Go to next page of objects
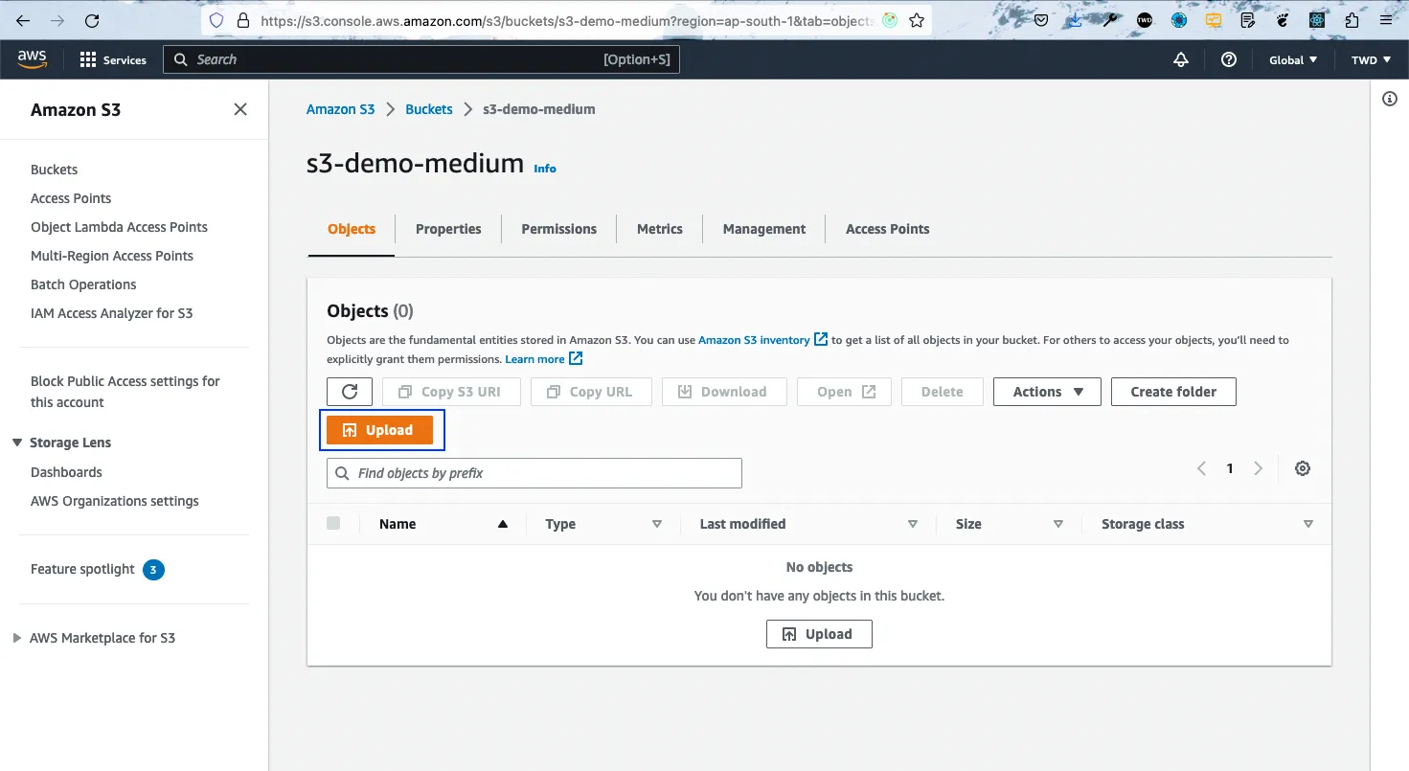Image resolution: width=1409 pixels, height=771 pixels. point(1259,468)
